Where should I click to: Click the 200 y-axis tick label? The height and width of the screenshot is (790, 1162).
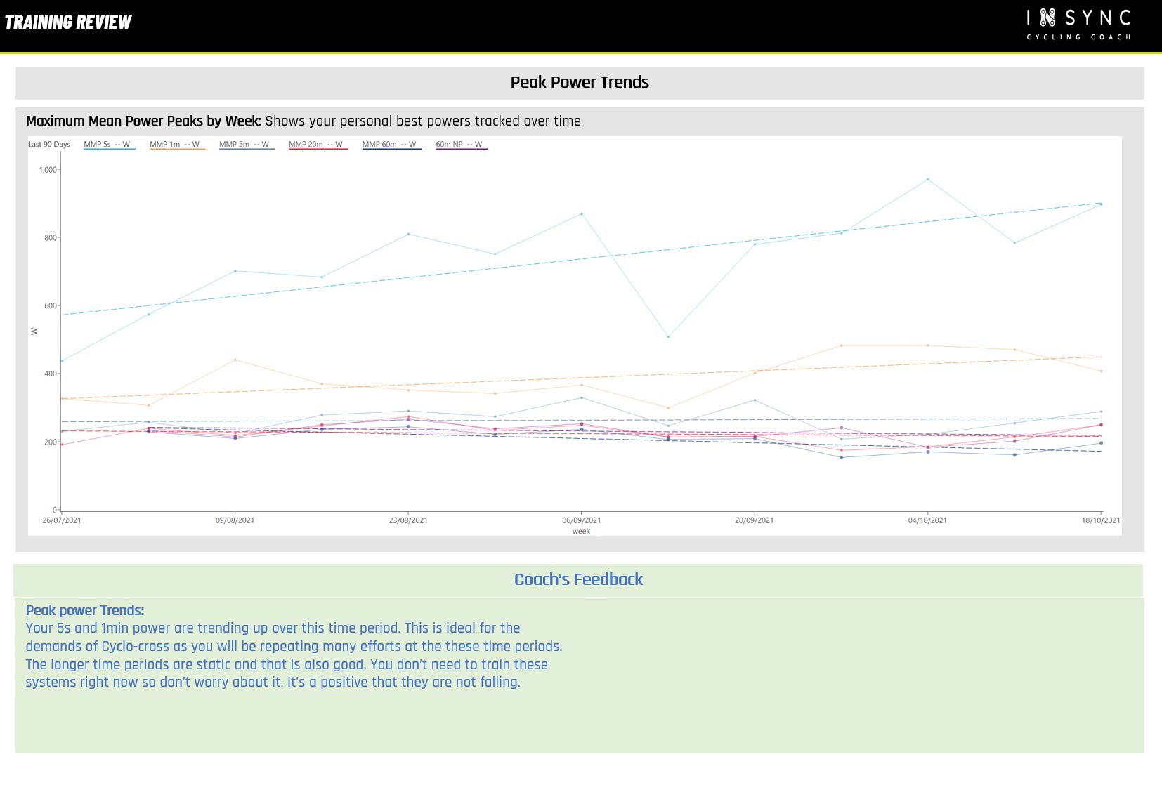click(51, 442)
